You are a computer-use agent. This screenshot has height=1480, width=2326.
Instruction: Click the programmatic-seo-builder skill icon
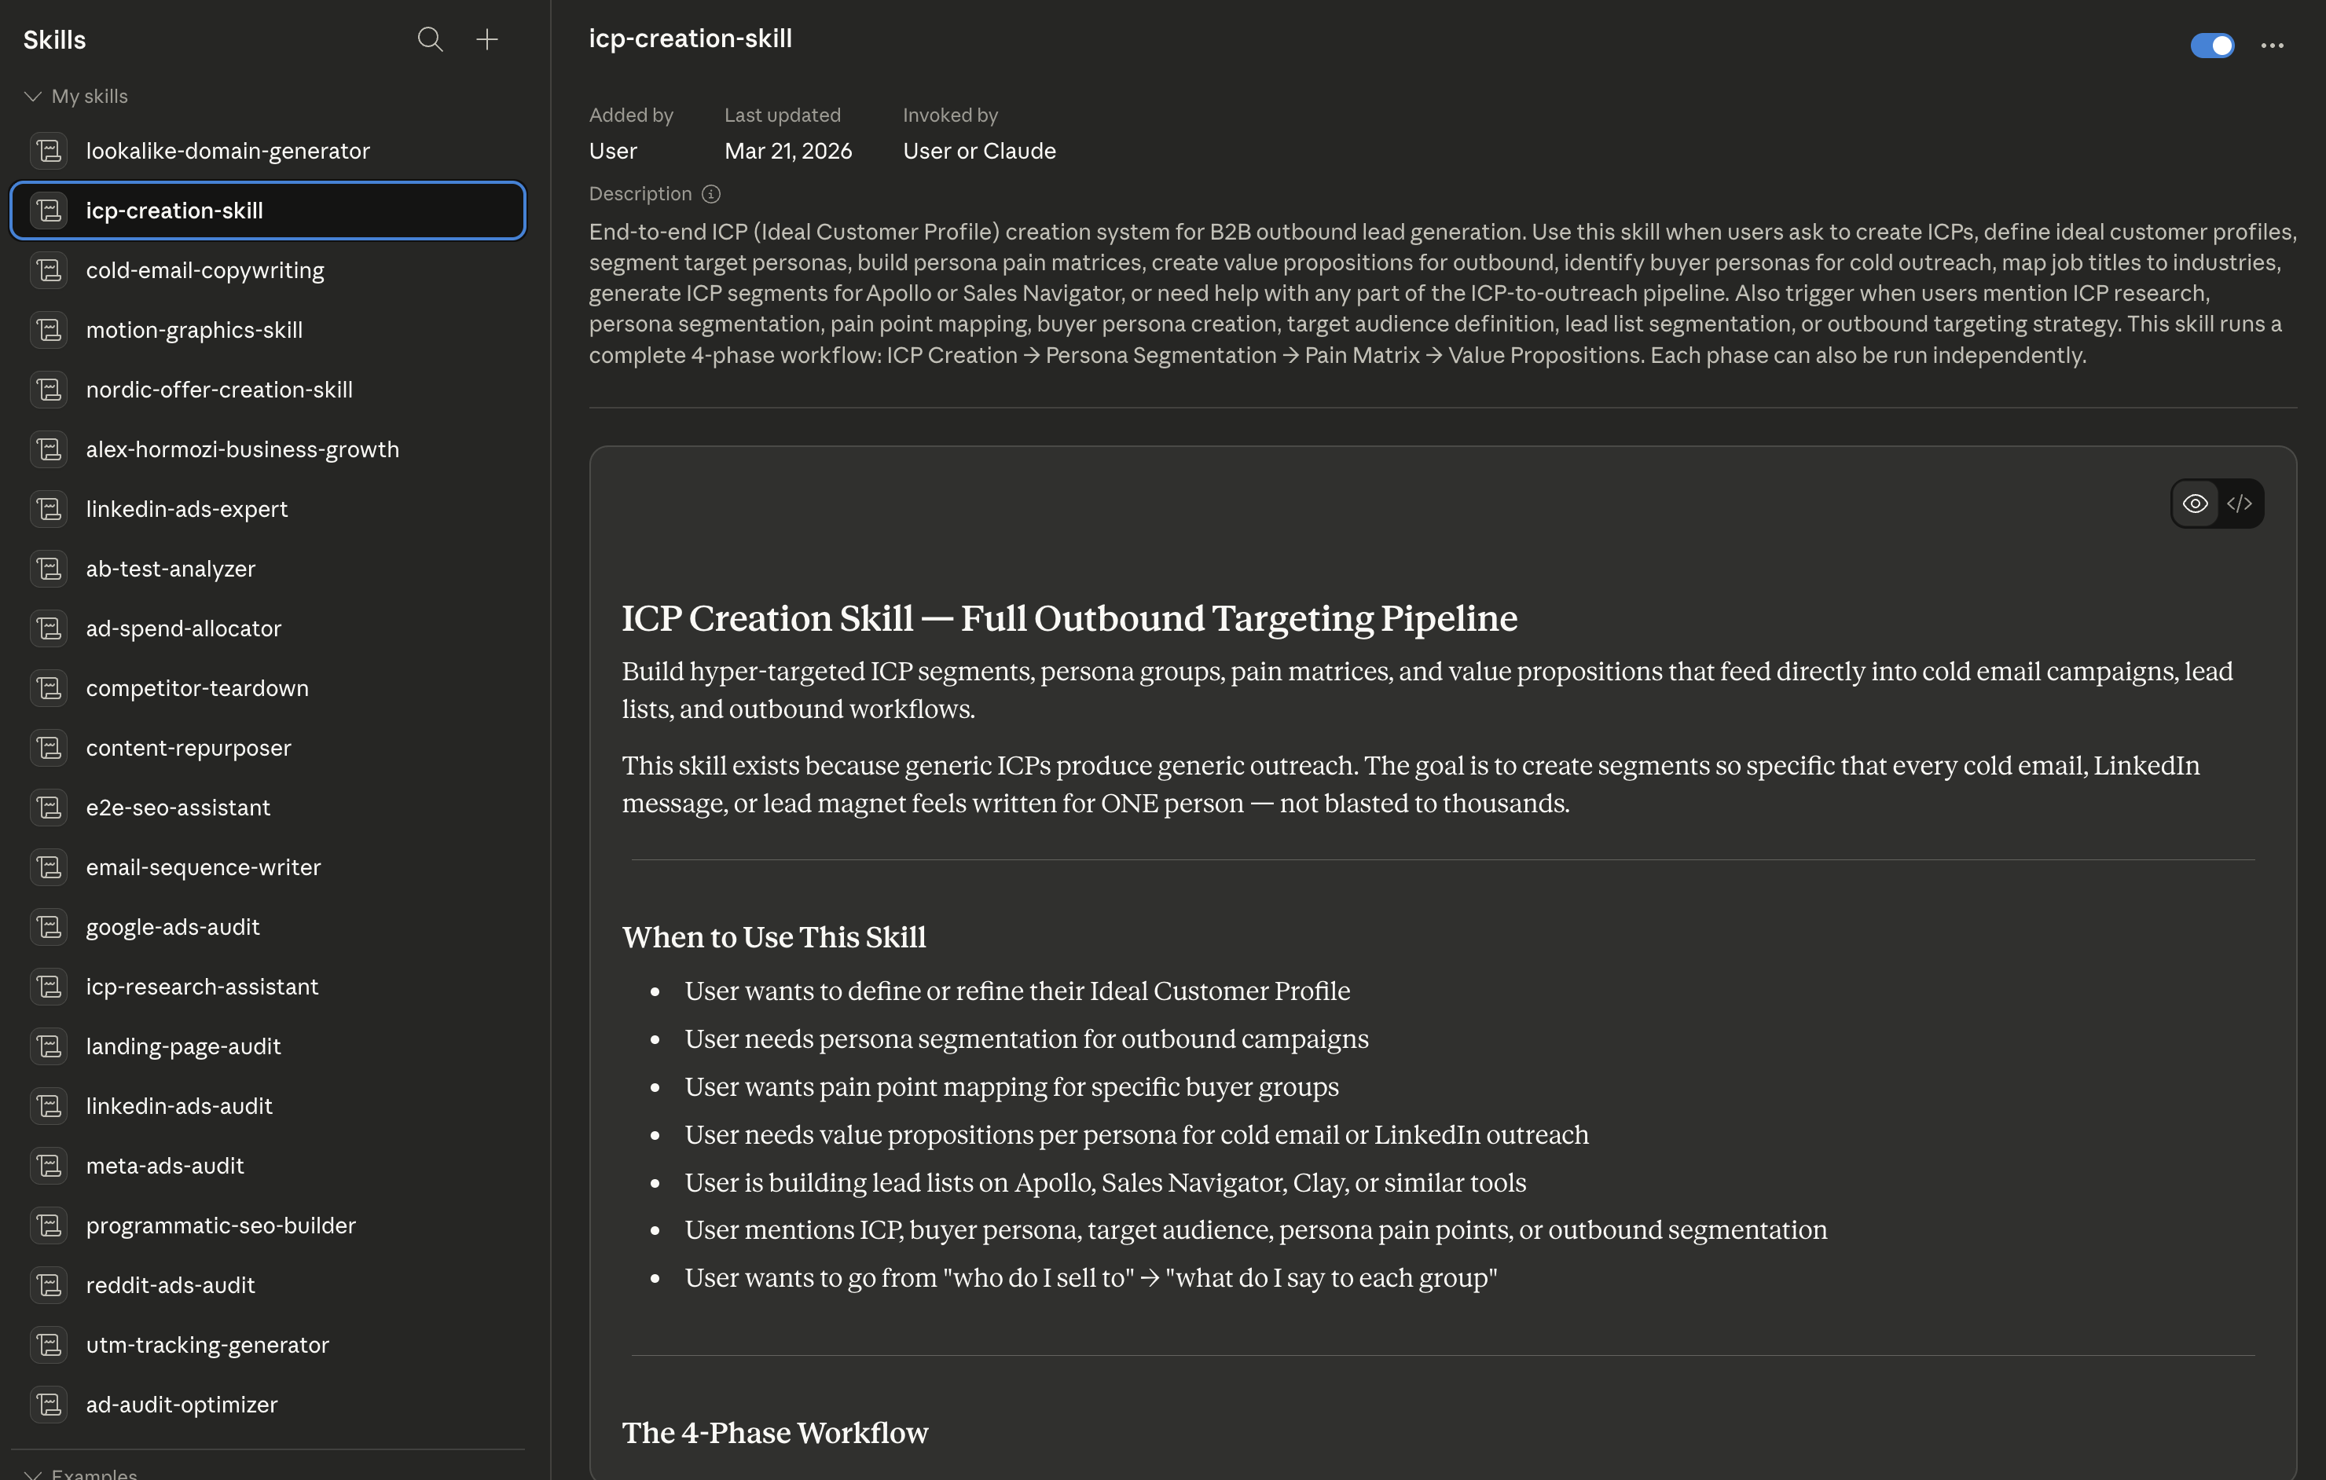click(48, 1226)
